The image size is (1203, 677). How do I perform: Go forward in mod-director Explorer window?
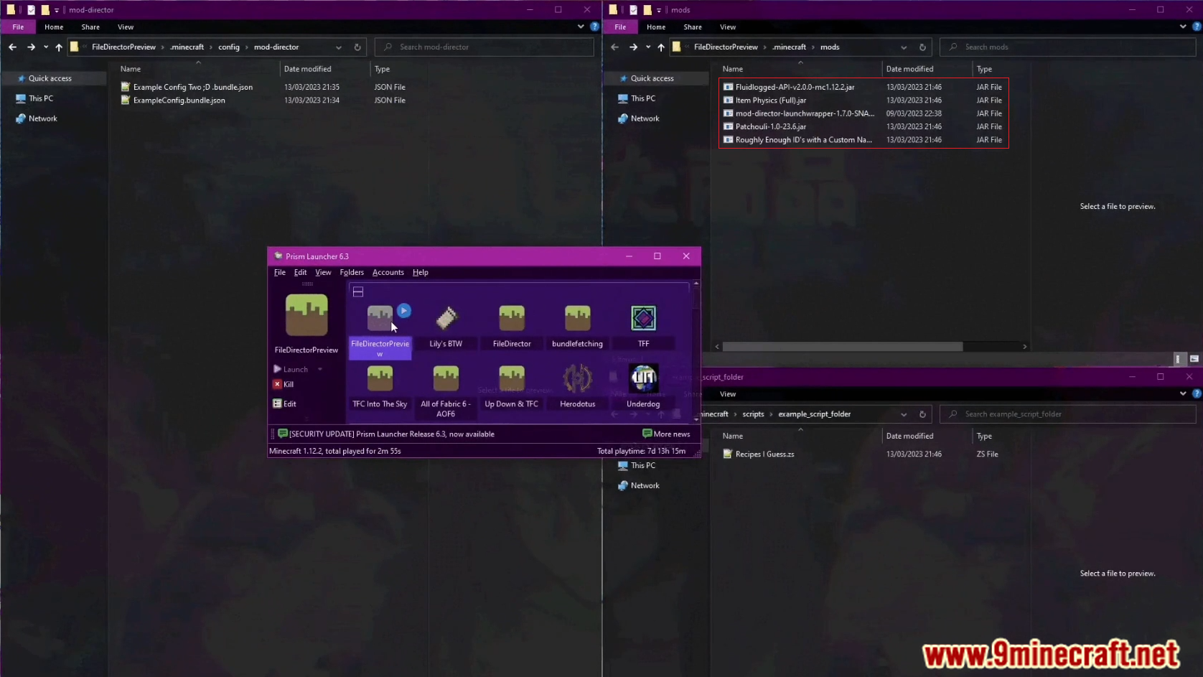pos(31,47)
